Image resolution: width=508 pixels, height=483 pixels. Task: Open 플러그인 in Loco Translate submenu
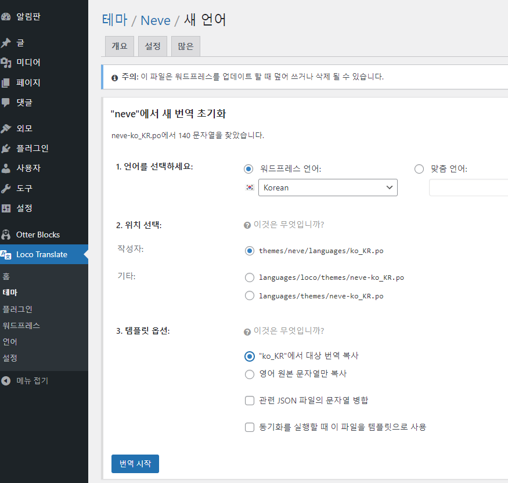(x=17, y=309)
